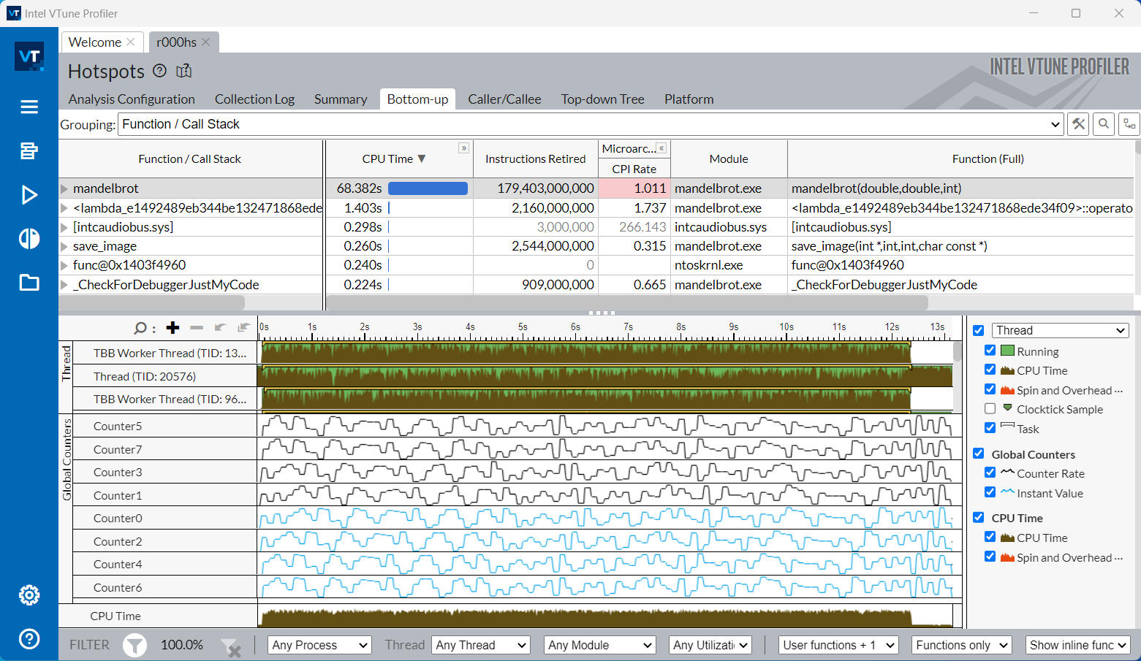Enable the Clocktick Sample checkbox

990,409
